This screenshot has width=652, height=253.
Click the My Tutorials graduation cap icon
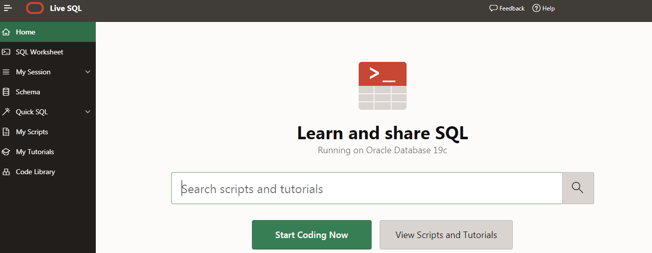pos(6,152)
